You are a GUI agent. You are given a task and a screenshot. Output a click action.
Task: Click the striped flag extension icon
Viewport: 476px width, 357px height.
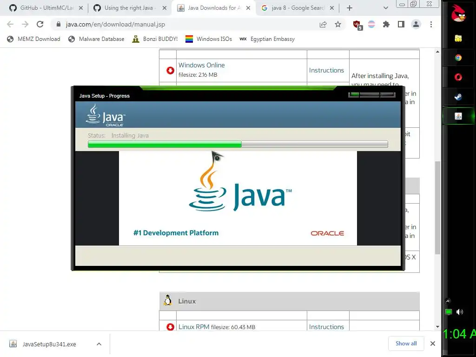pyautogui.click(x=371, y=24)
